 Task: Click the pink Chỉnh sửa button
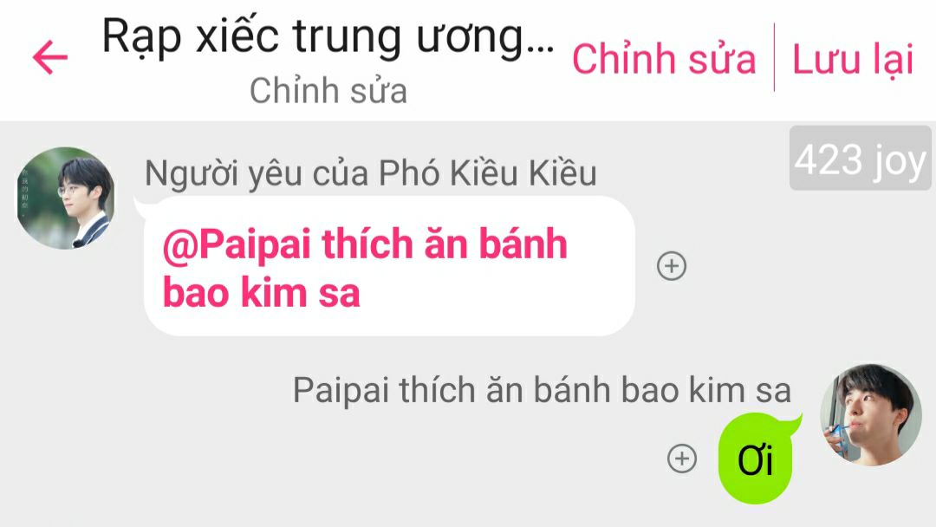pyautogui.click(x=664, y=59)
